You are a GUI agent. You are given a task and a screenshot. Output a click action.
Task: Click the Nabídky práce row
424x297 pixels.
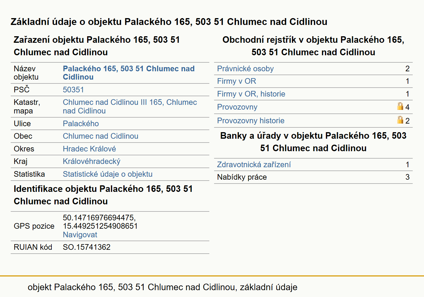pos(313,177)
